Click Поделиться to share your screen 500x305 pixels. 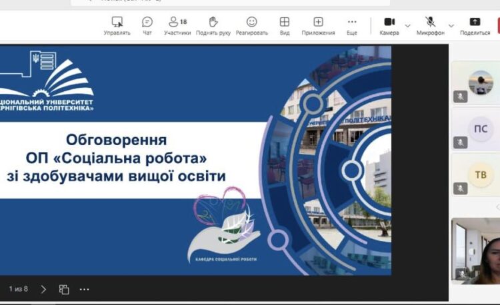475,25
